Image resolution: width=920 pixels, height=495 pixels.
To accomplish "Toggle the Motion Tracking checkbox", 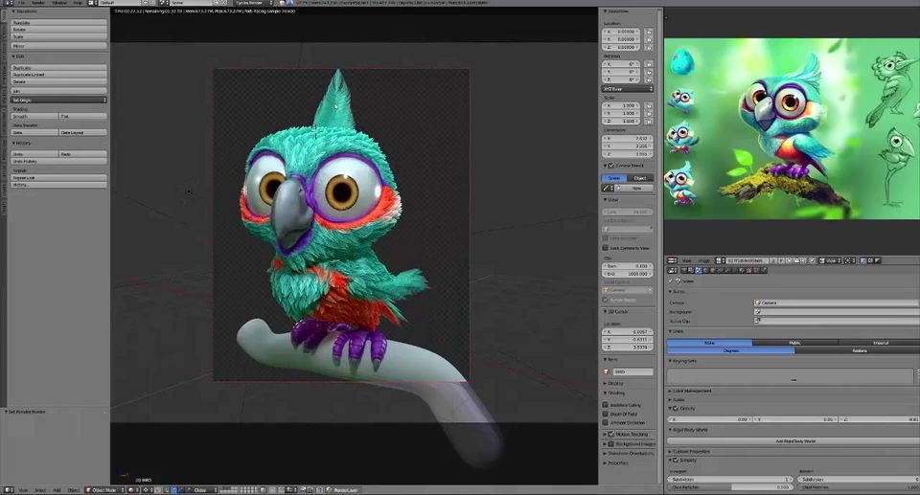I will tap(606, 434).
